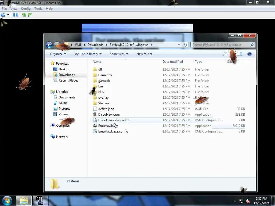This screenshot has width=275, height=206.
Task: Select the DiscoHawk.exe.config file icon
Action: point(95,120)
